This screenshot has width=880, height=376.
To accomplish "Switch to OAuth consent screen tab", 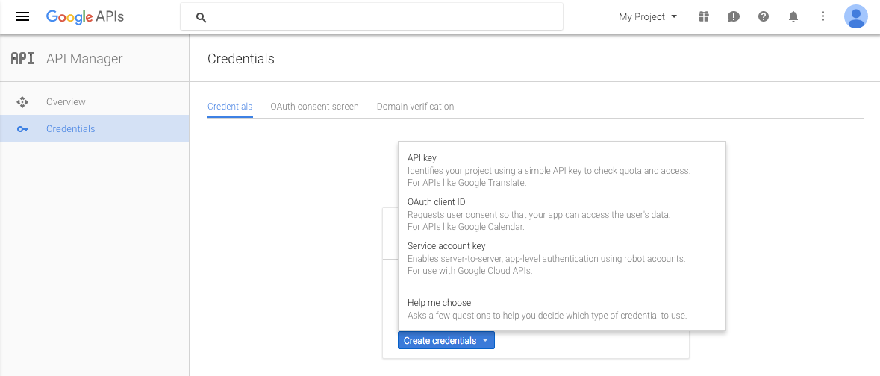I will [314, 107].
